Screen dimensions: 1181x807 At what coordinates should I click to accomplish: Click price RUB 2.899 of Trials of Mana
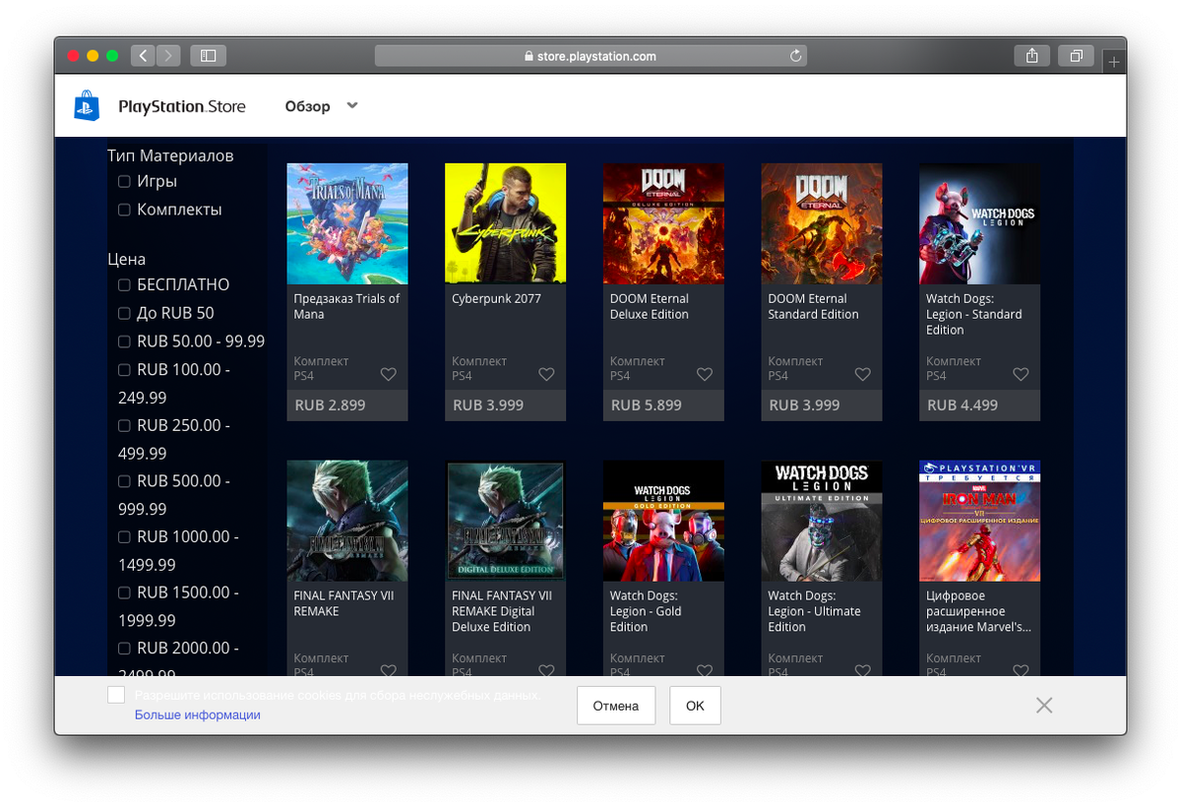click(330, 405)
